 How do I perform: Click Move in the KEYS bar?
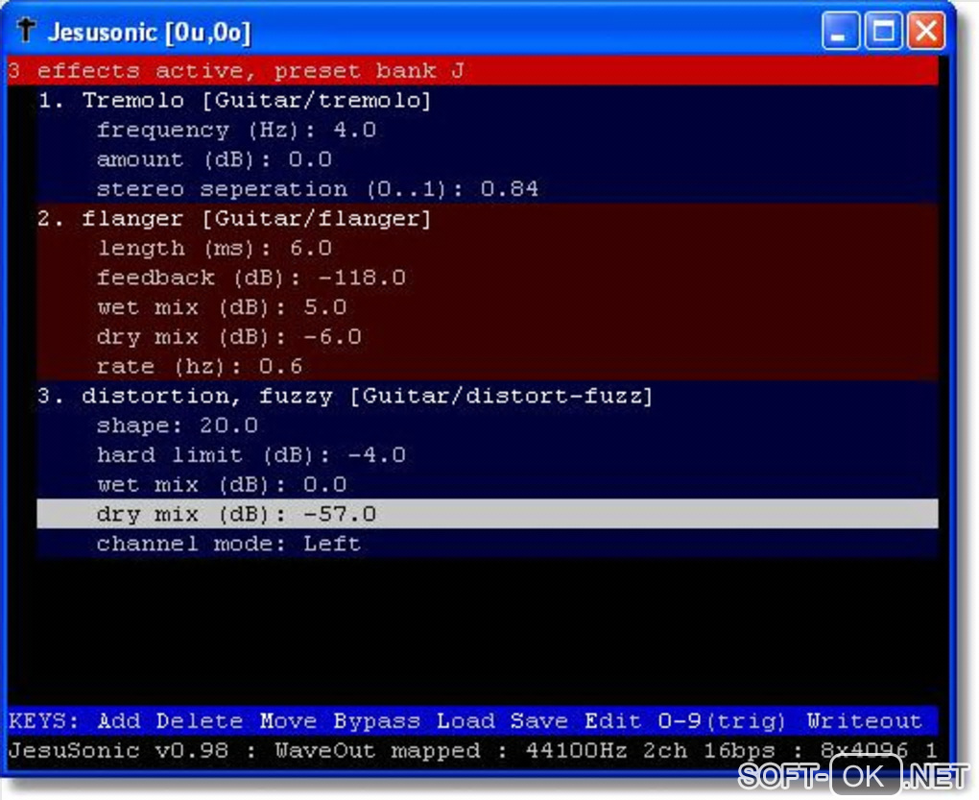point(288,721)
